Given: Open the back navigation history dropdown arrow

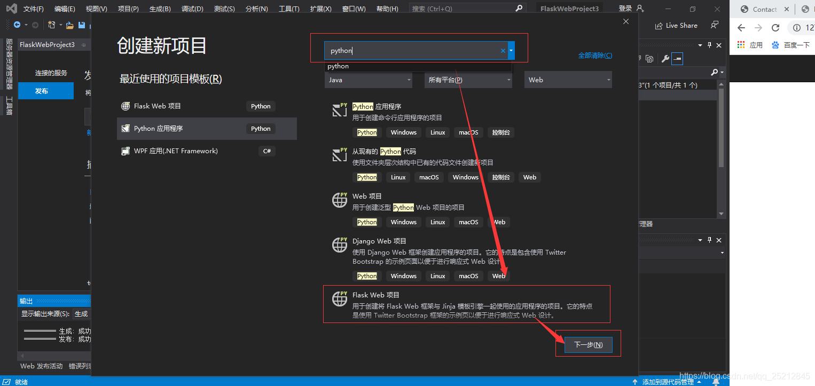Looking at the screenshot, I should click(26, 25).
